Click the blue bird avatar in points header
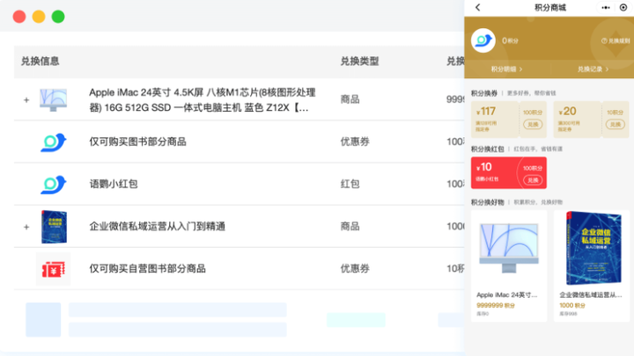 pyautogui.click(x=483, y=40)
